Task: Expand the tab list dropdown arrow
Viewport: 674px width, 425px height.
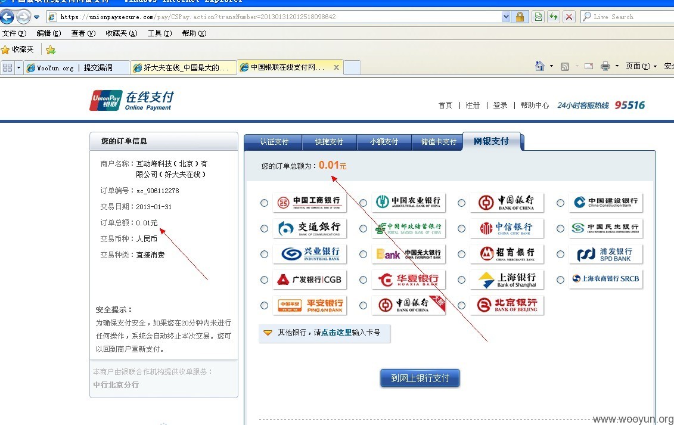Action: click(x=18, y=67)
